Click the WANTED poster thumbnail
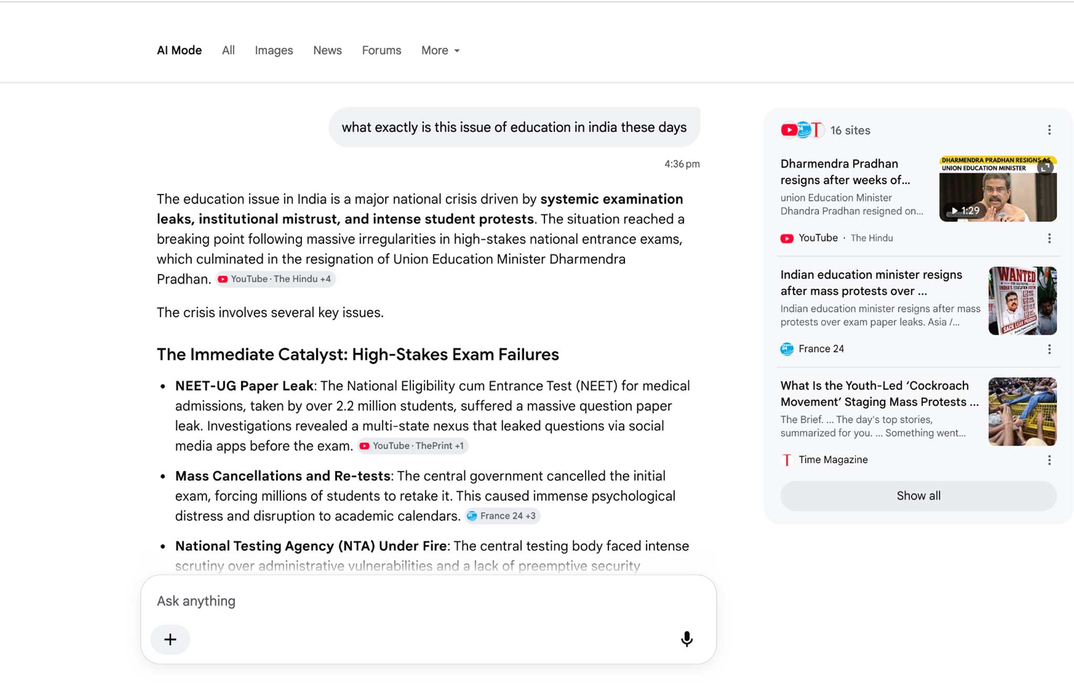 1023,301
